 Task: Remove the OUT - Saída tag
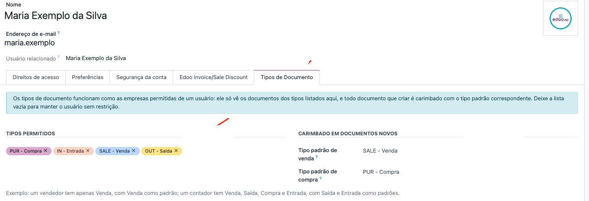point(176,151)
